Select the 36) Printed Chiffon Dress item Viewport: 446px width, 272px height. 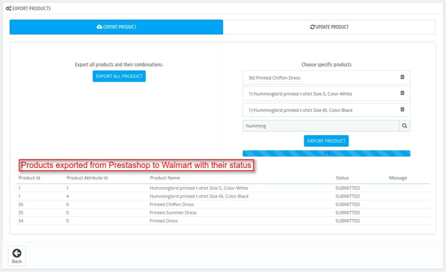[x=326, y=78]
